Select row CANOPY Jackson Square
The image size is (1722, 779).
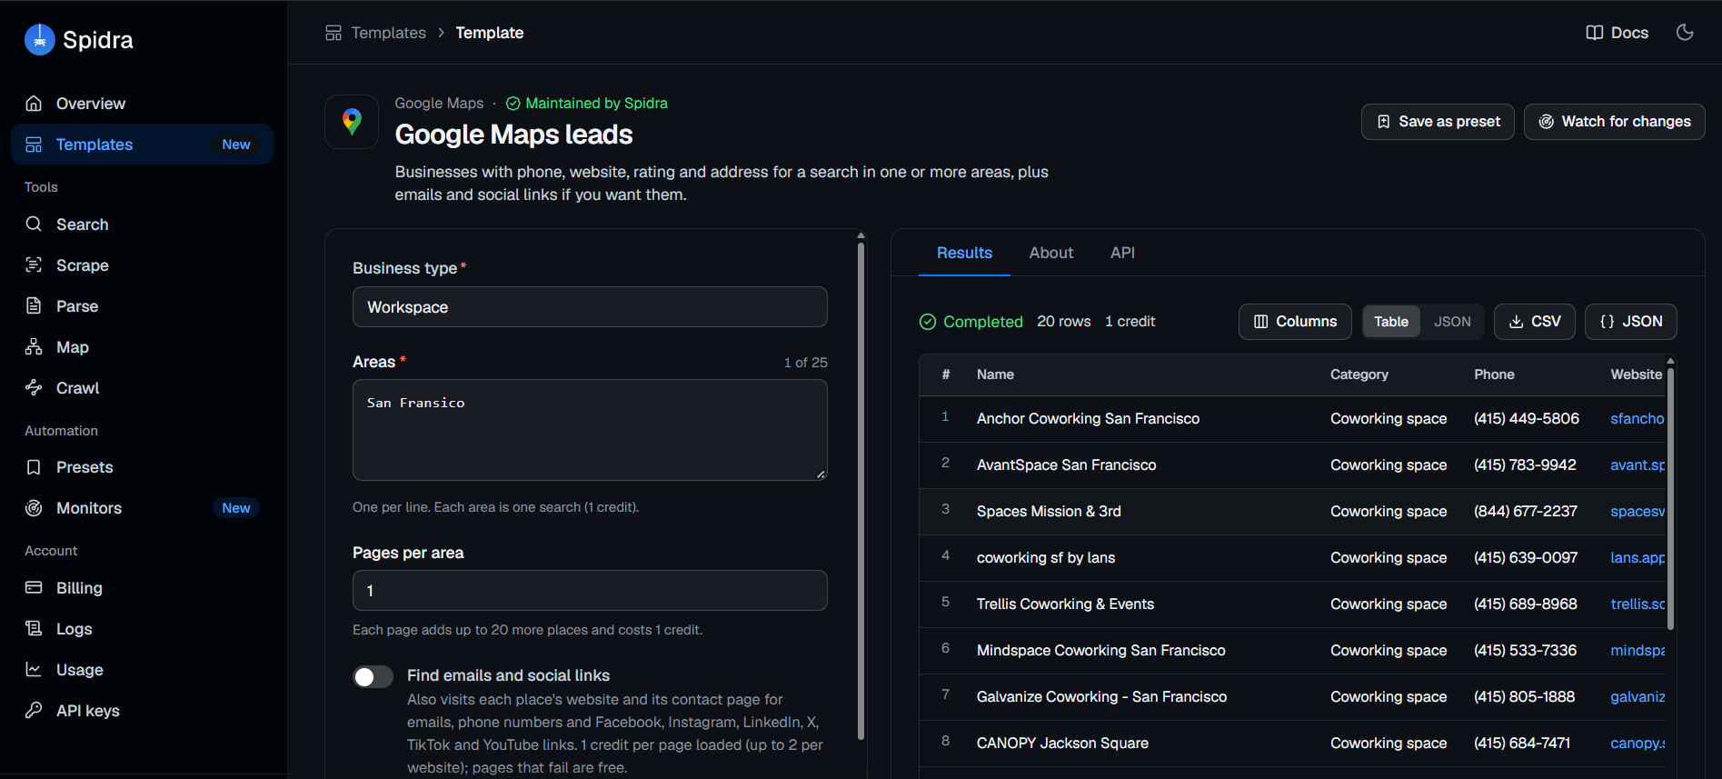pos(1291,744)
